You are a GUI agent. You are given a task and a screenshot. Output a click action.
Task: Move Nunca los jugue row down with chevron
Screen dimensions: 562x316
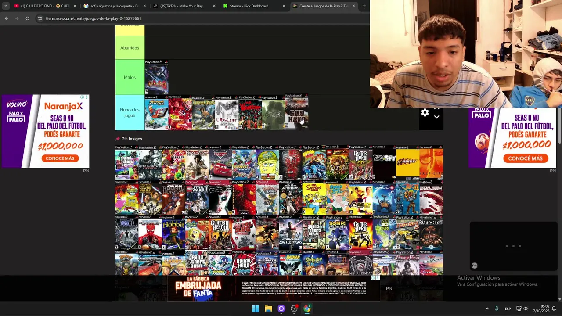click(436, 117)
